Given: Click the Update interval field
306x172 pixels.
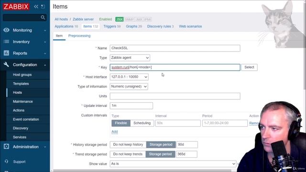Looking at the screenshot, I should [131, 106].
